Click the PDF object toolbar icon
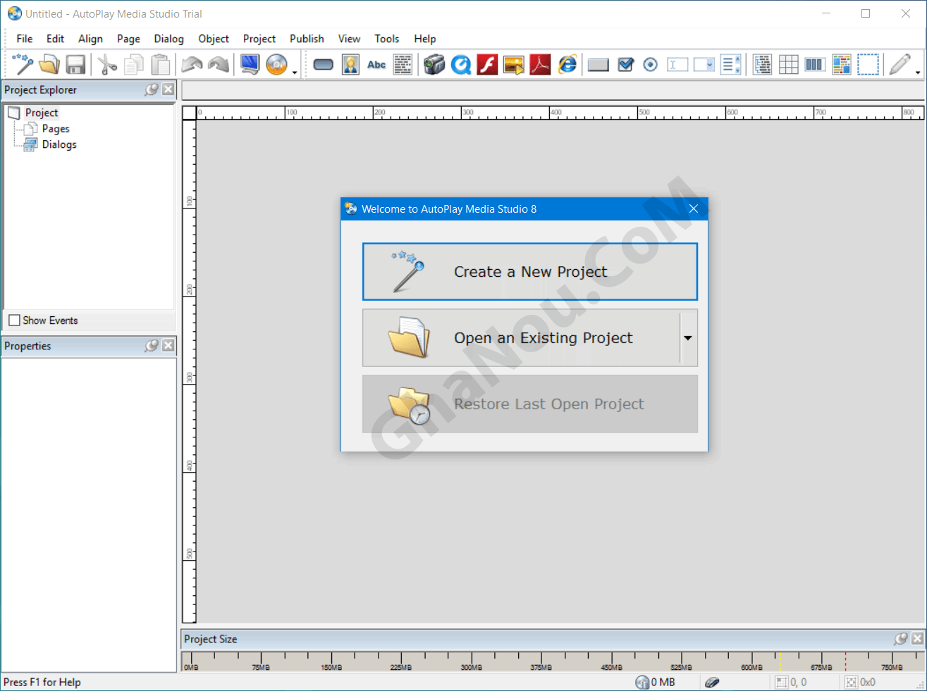 coord(540,65)
